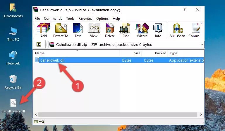Click the Extract To toolbar icon

(61, 30)
